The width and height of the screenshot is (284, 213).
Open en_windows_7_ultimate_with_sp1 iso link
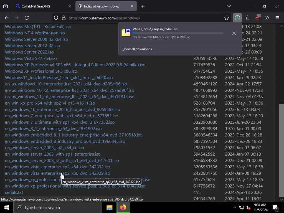point(60,122)
